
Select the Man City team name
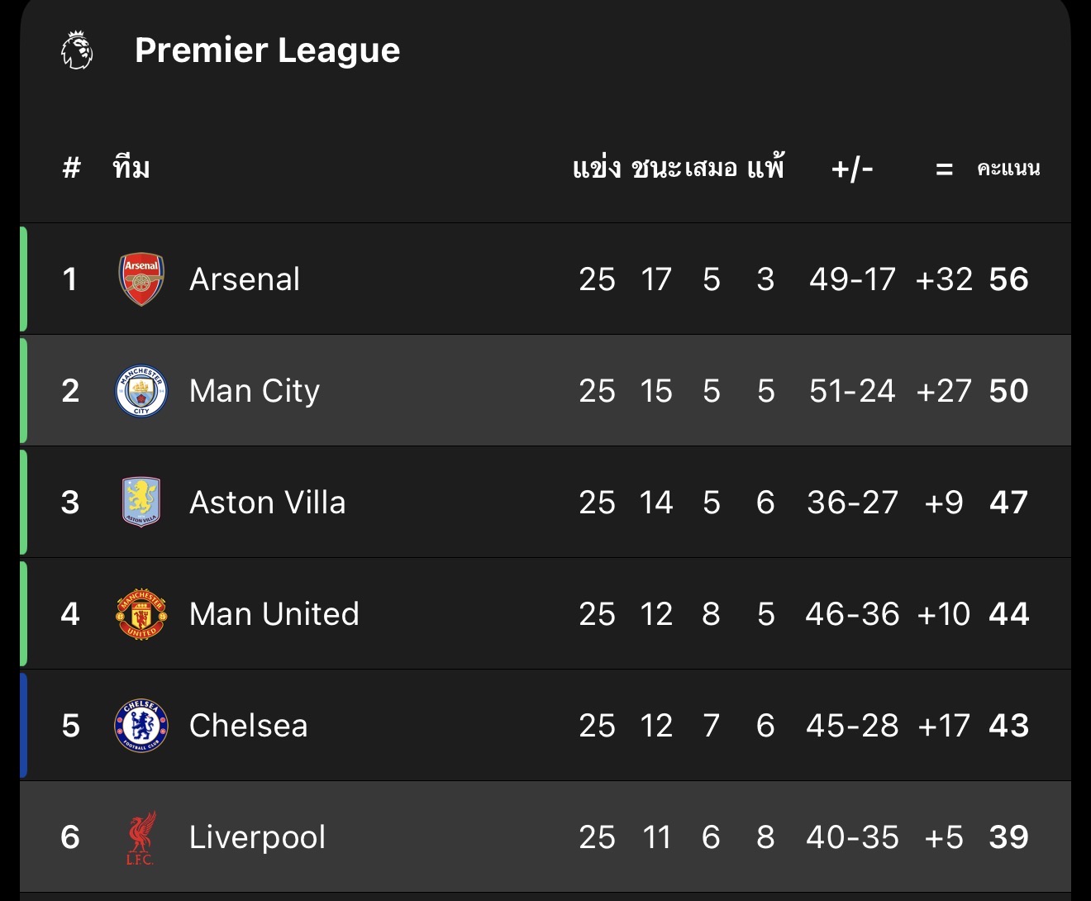254,391
